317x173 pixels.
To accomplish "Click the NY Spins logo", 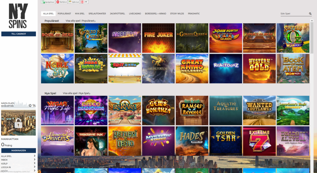I will point(18,16).
